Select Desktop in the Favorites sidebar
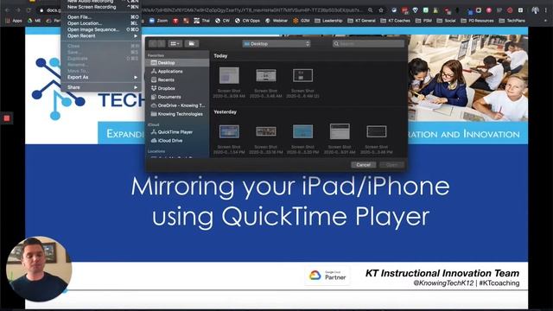The height and width of the screenshot is (311, 553). 178,63
